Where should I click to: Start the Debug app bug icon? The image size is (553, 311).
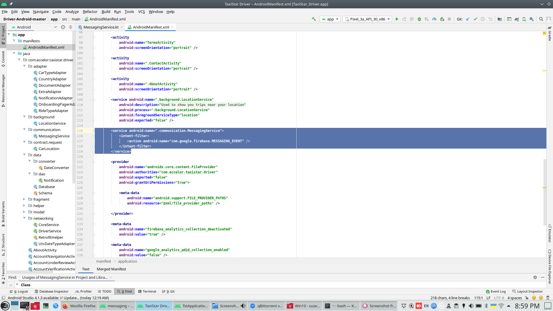pos(419,19)
